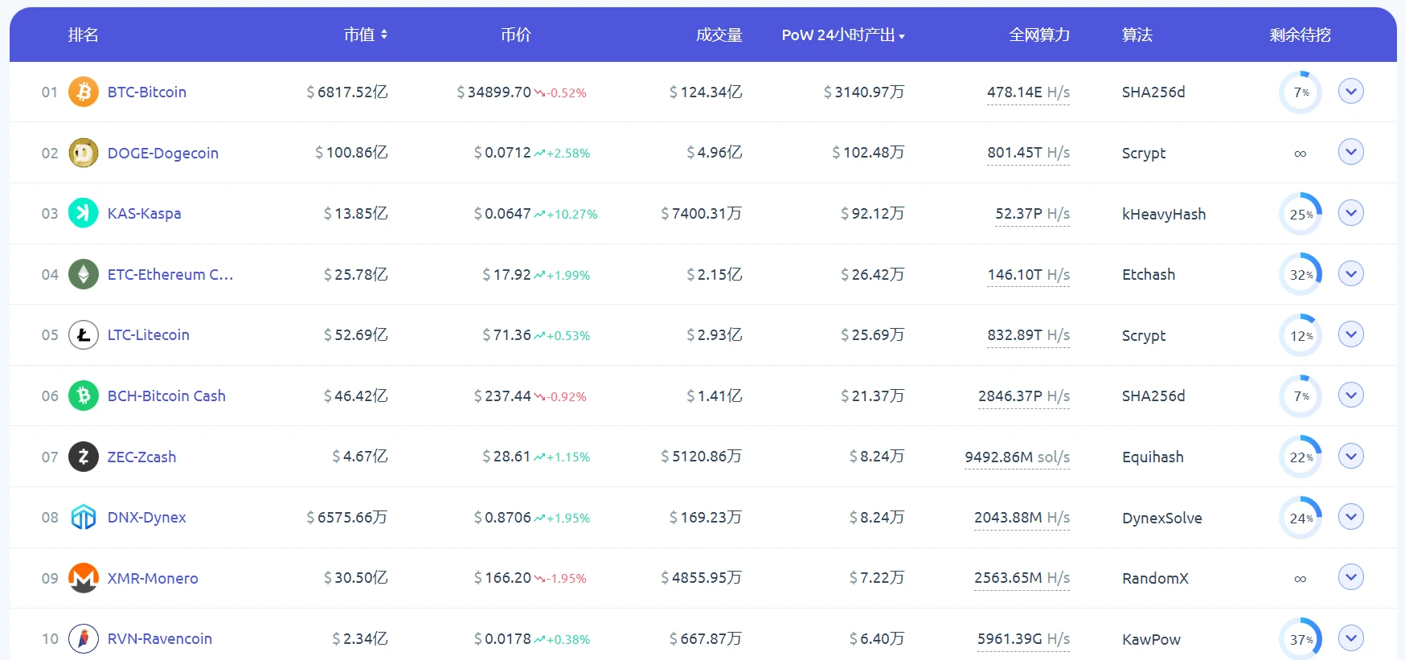Open the DOGE-Dogecoin coin link
Screen dimensions: 1405x660
(163, 153)
